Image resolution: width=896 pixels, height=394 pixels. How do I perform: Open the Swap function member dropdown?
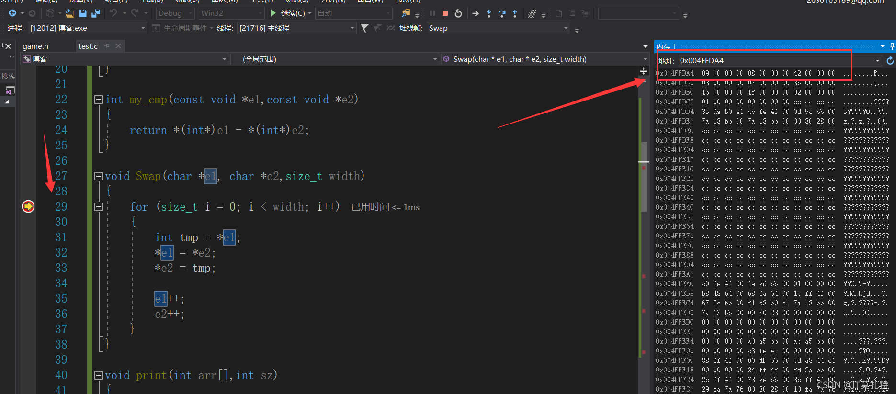click(x=544, y=59)
